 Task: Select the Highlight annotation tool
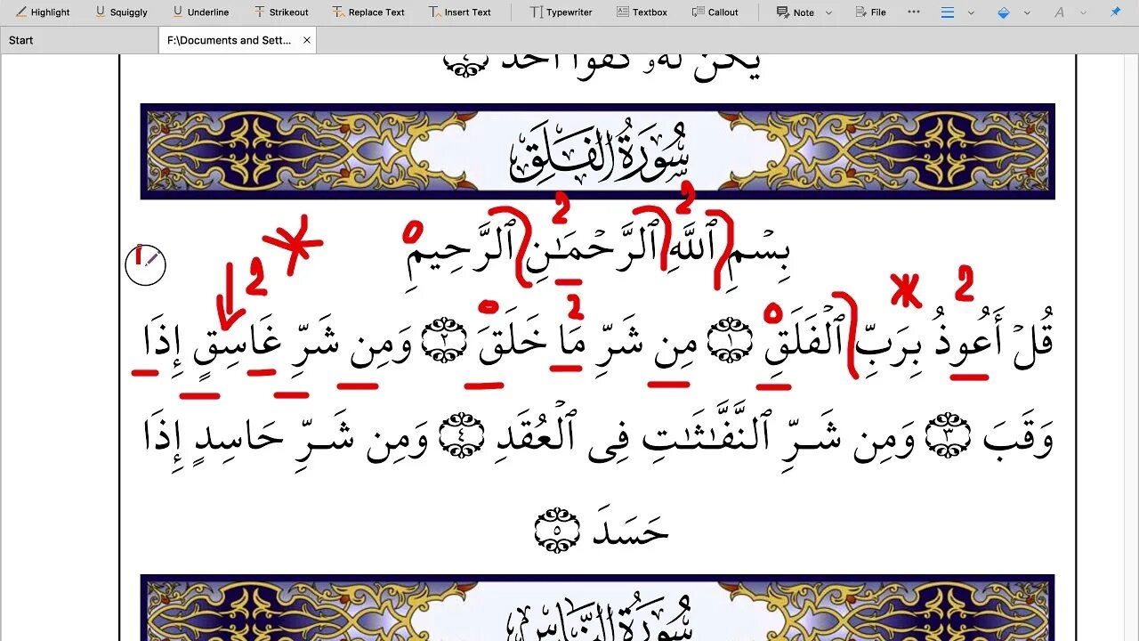(x=43, y=12)
